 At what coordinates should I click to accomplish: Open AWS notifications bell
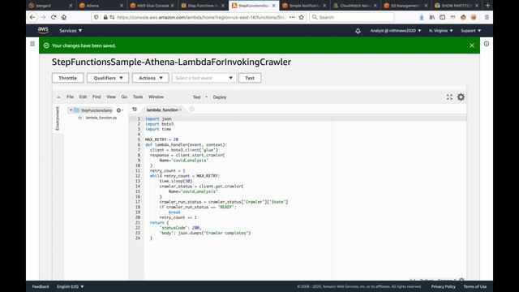(358, 31)
